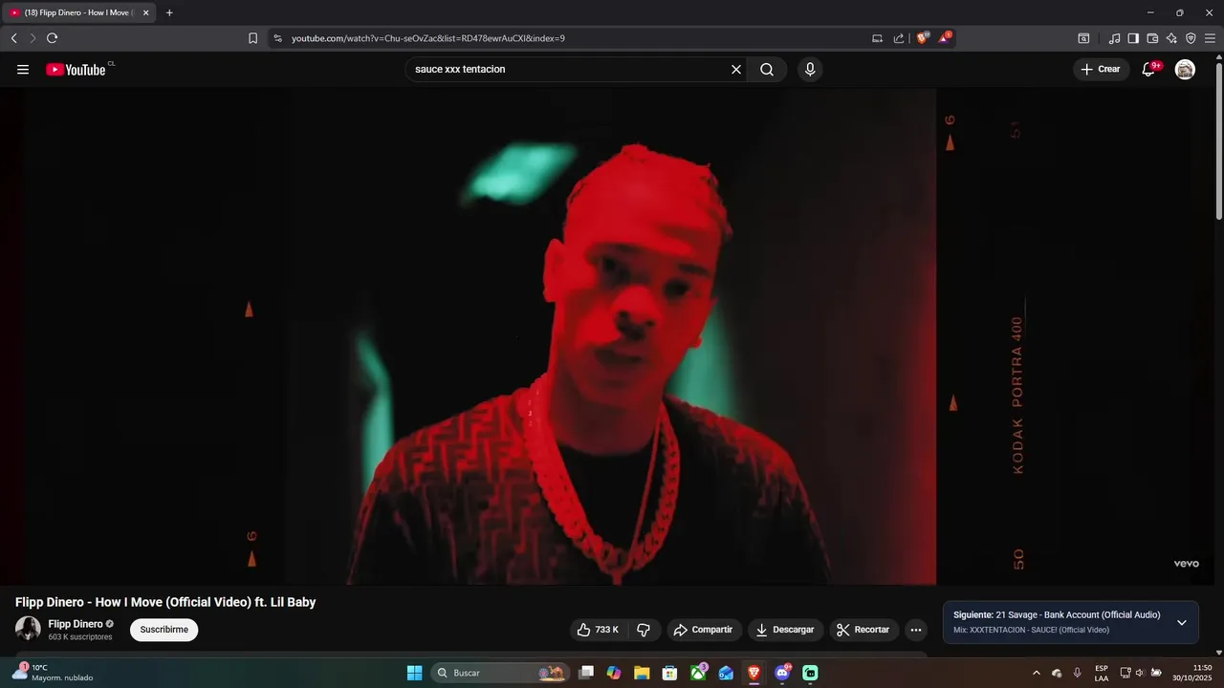The image size is (1224, 688).
Task: Open the Windows Start menu
Action: click(414, 673)
